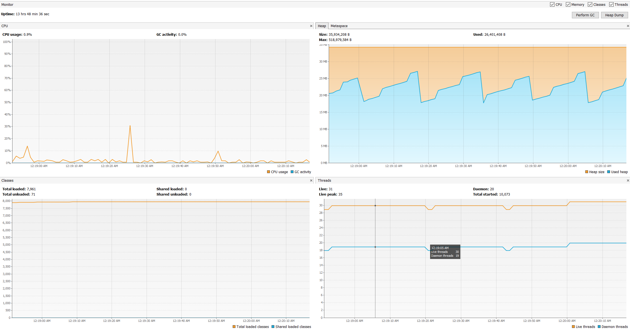The width and height of the screenshot is (630, 331).
Task: Click the selected data point in the Threads chart
Action: click(375, 206)
